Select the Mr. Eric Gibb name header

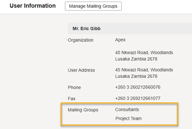click(x=87, y=29)
